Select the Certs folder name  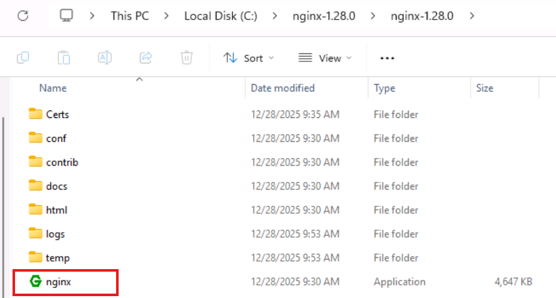point(58,114)
